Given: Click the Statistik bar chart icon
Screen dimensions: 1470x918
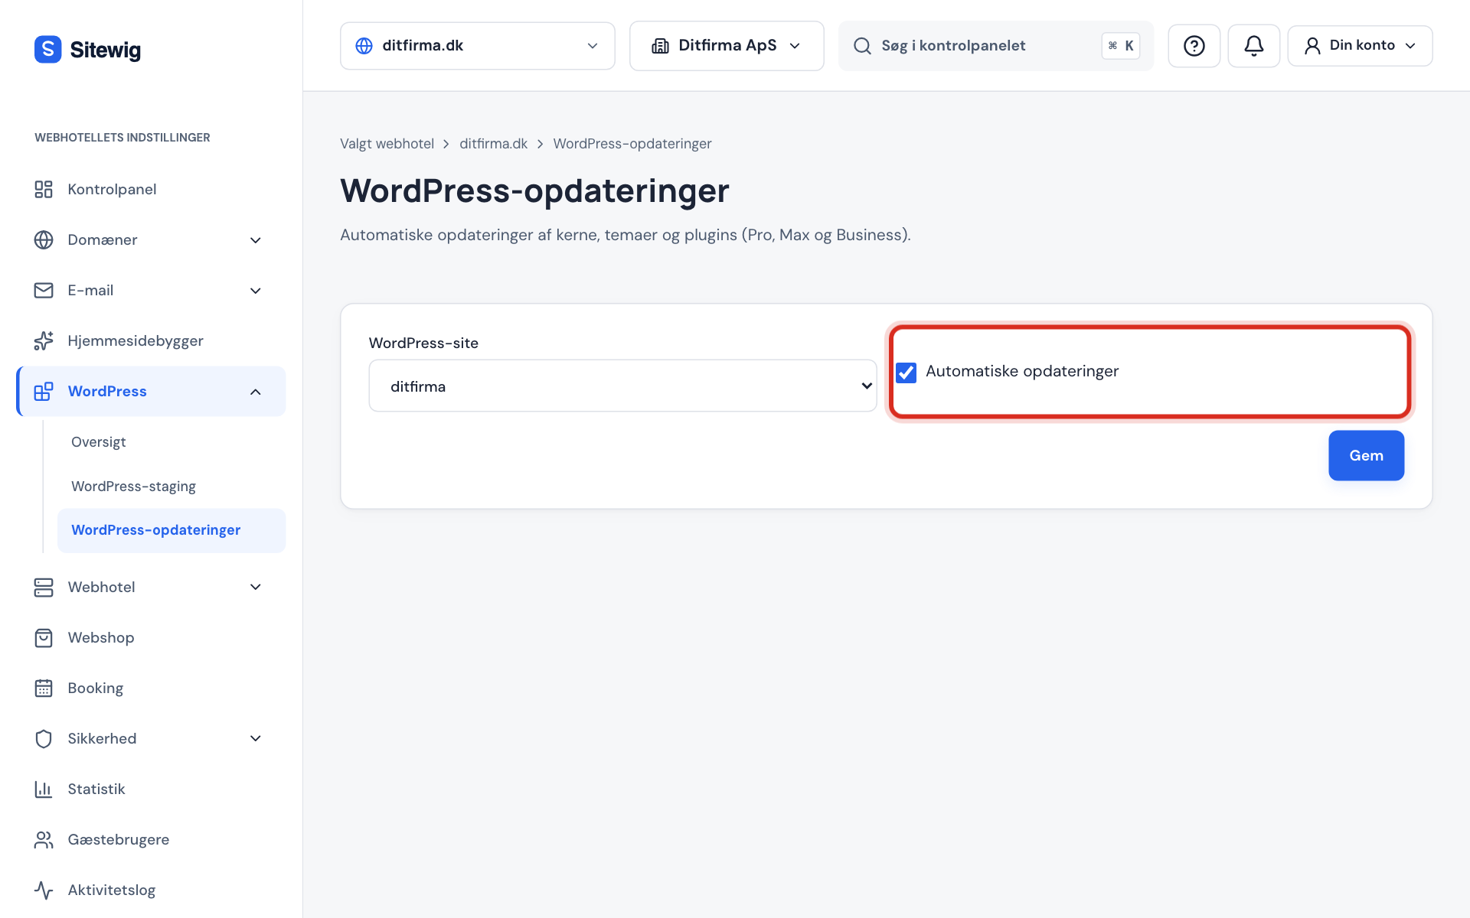Looking at the screenshot, I should click(x=44, y=789).
